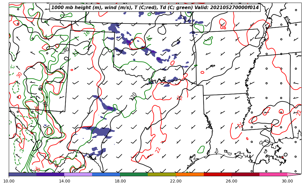Select the dark crimson 26–28 colorbar segment
Image resolution: width=304 pixels, height=186 pixels.
245,174
